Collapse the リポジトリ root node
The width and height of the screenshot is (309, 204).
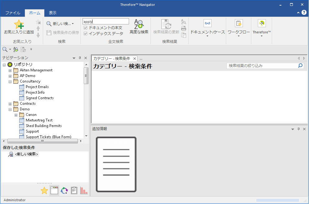pos(4,65)
